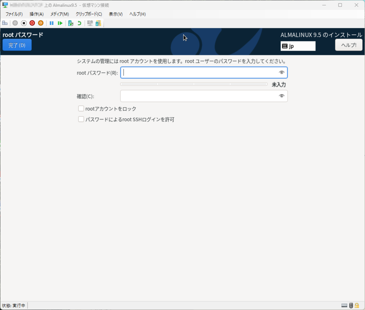Click the Ctrl+Alt+Del toolbar icon
The width and height of the screenshot is (365, 310).
coord(5,23)
